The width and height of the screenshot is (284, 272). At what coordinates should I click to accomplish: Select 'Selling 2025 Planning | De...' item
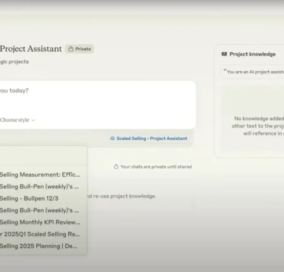click(39, 246)
